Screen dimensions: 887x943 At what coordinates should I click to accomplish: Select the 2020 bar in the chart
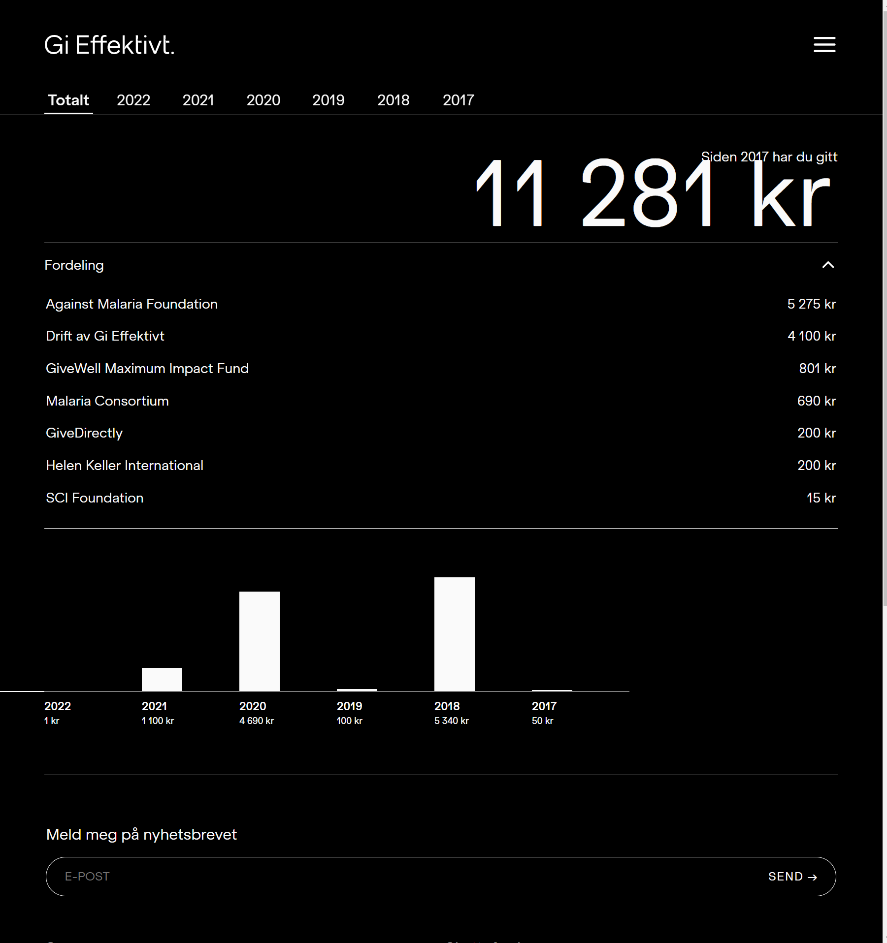click(259, 640)
